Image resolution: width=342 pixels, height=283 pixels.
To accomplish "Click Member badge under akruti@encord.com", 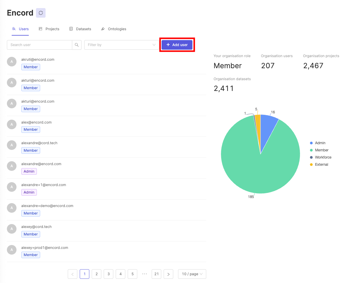I will [31, 67].
